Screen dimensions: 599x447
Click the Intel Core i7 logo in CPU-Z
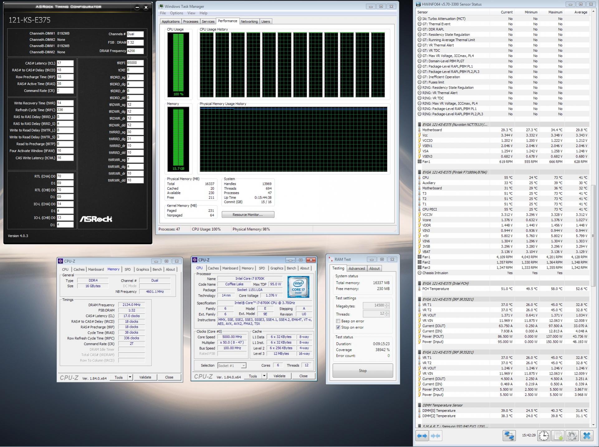pyautogui.click(x=298, y=286)
